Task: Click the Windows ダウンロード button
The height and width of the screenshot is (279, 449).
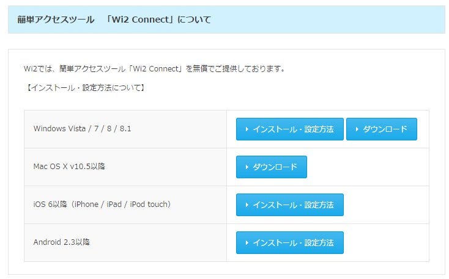Action: tap(382, 129)
